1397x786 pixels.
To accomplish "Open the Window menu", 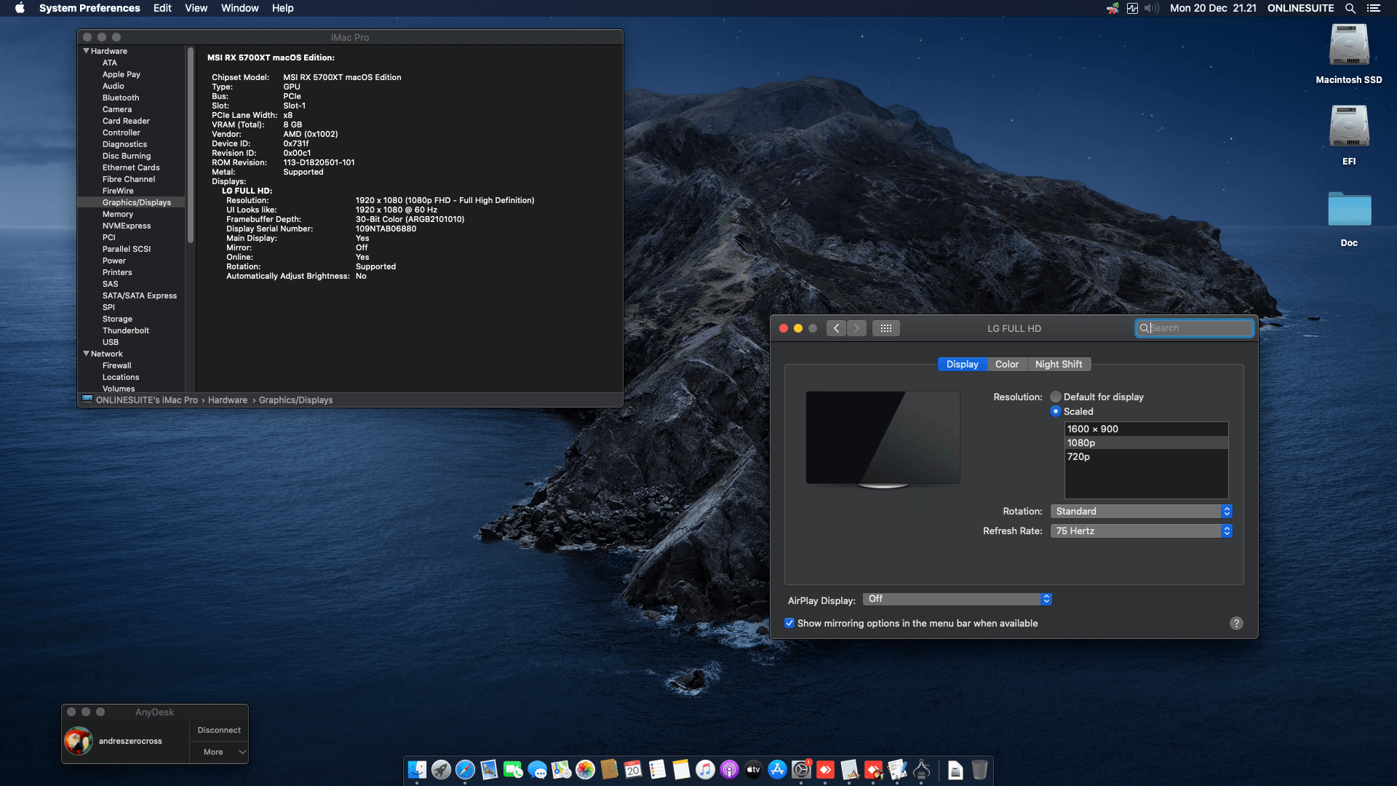I will (239, 8).
